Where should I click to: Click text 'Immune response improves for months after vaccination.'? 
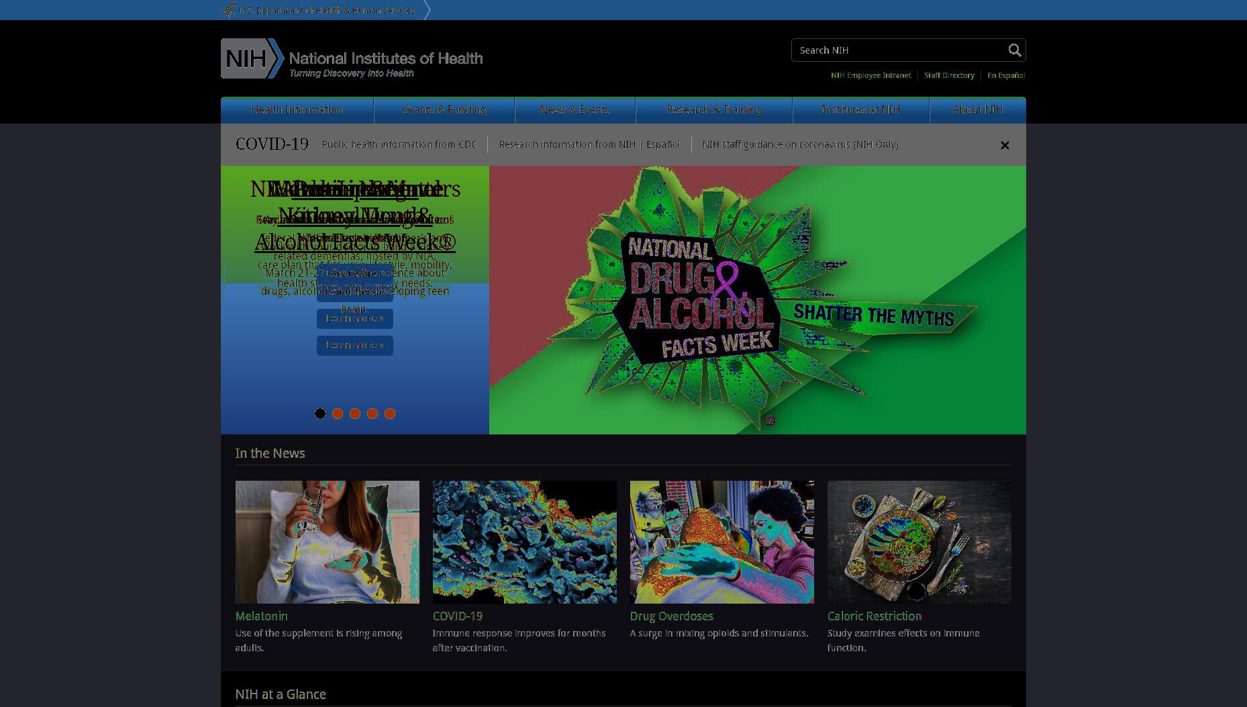pyautogui.click(x=519, y=641)
